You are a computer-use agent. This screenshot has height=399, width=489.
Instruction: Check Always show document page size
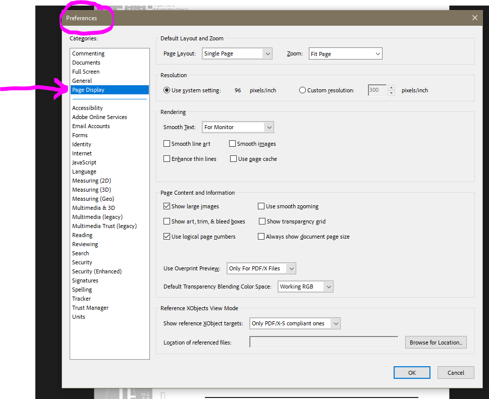pyautogui.click(x=261, y=236)
